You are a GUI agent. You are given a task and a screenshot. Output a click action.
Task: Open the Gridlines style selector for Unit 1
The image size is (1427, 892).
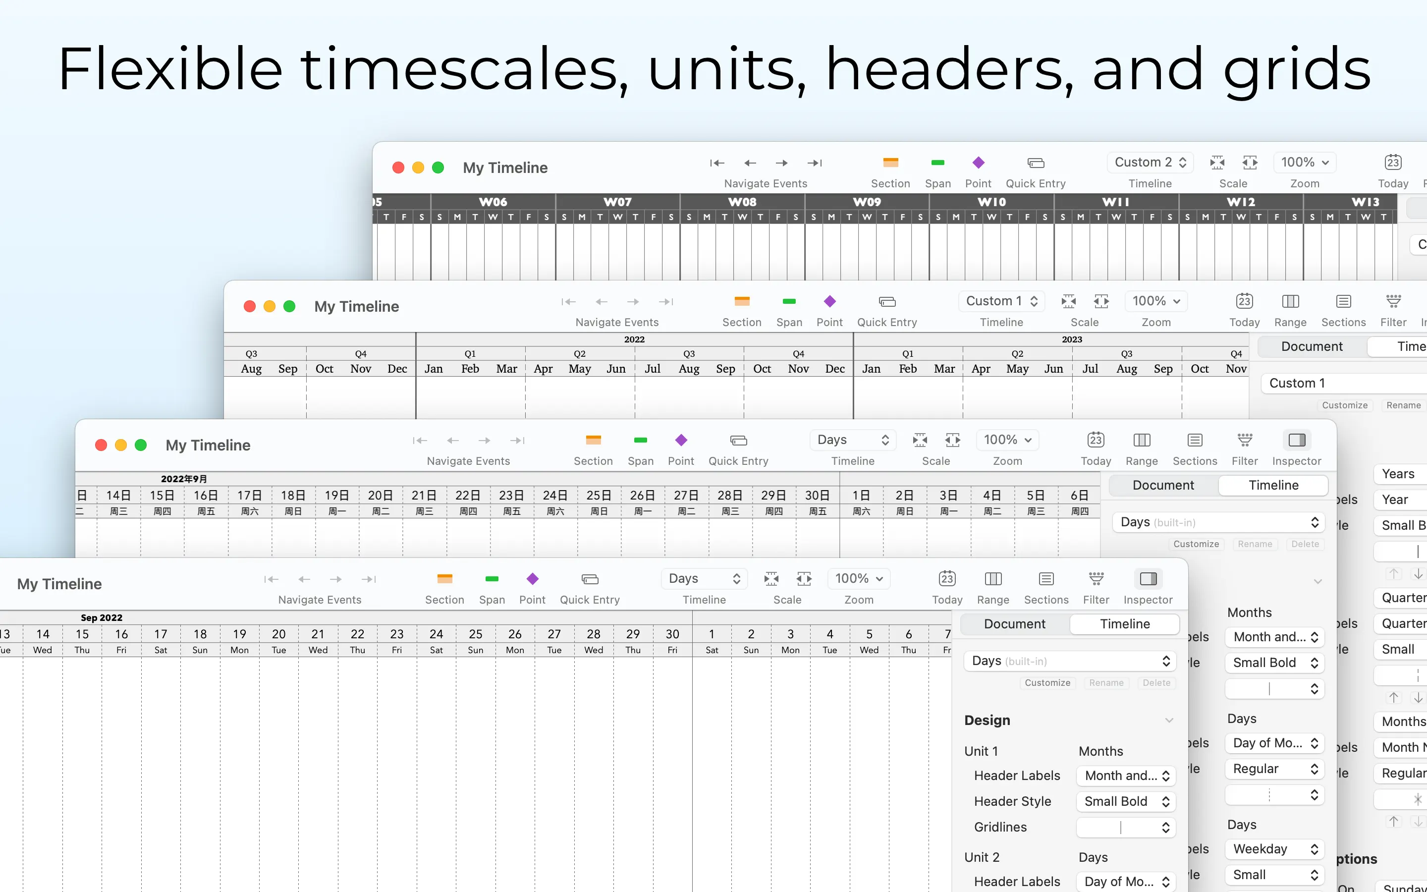click(1126, 827)
